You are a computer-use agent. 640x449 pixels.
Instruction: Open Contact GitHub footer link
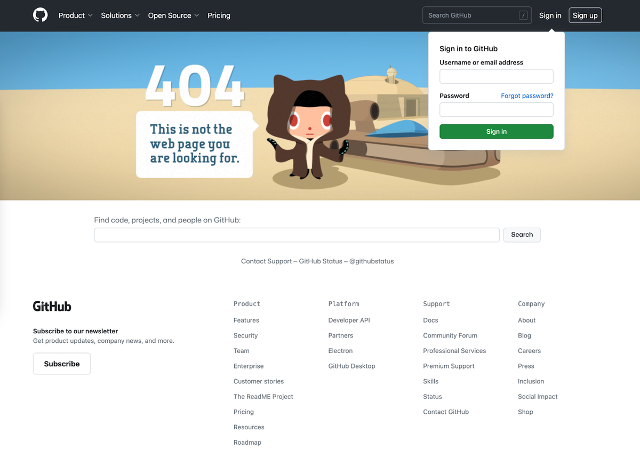(x=446, y=412)
